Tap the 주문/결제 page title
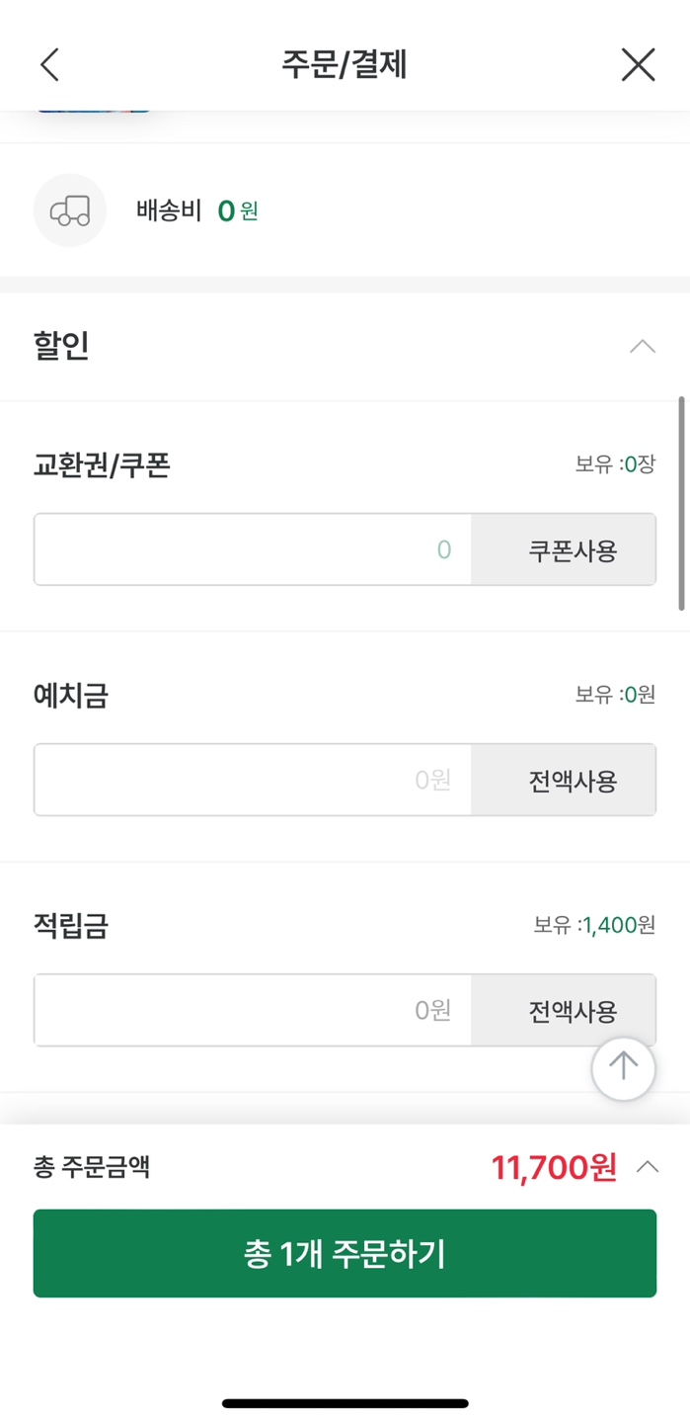 pos(345,64)
